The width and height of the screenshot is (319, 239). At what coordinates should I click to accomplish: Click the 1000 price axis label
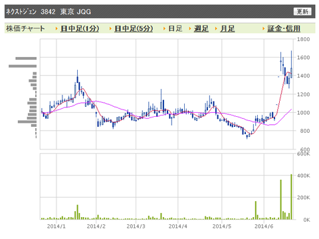(x=303, y=112)
